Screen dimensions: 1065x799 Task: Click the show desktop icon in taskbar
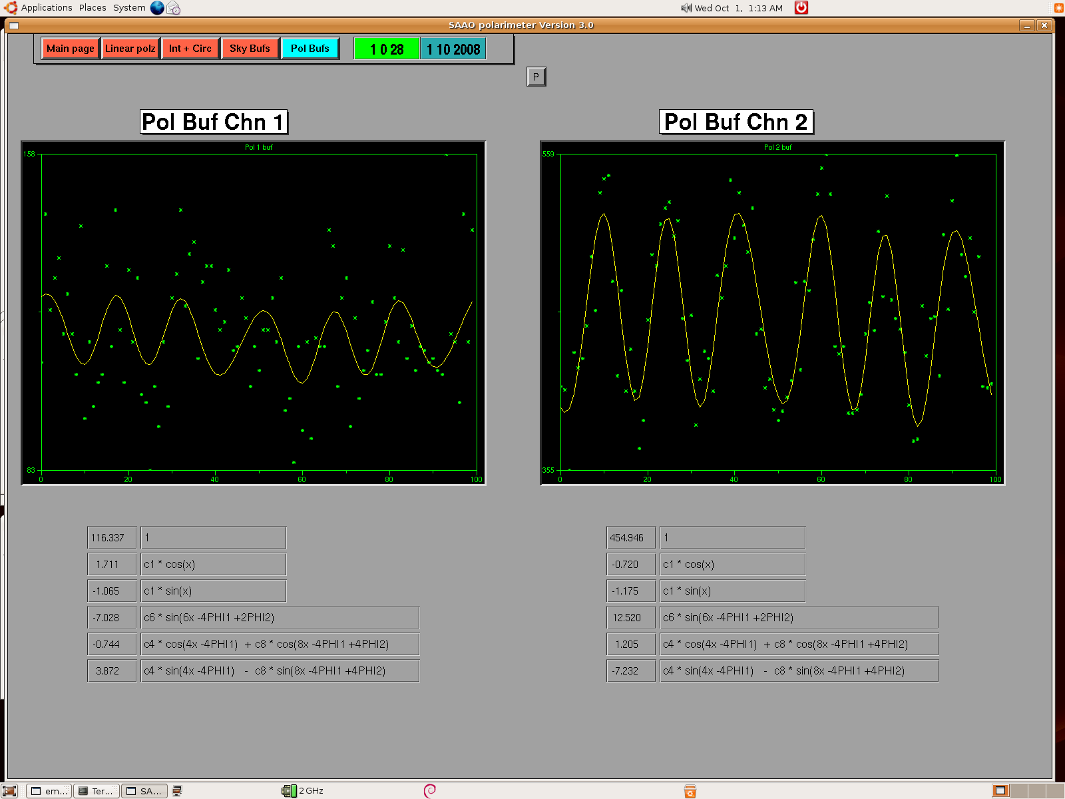pos(9,791)
